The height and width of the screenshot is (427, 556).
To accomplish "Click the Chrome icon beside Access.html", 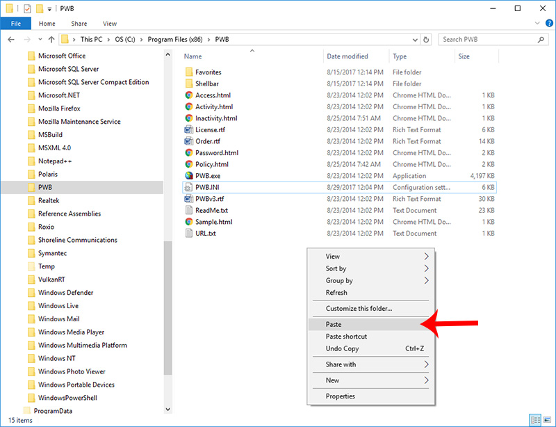I will [189, 95].
